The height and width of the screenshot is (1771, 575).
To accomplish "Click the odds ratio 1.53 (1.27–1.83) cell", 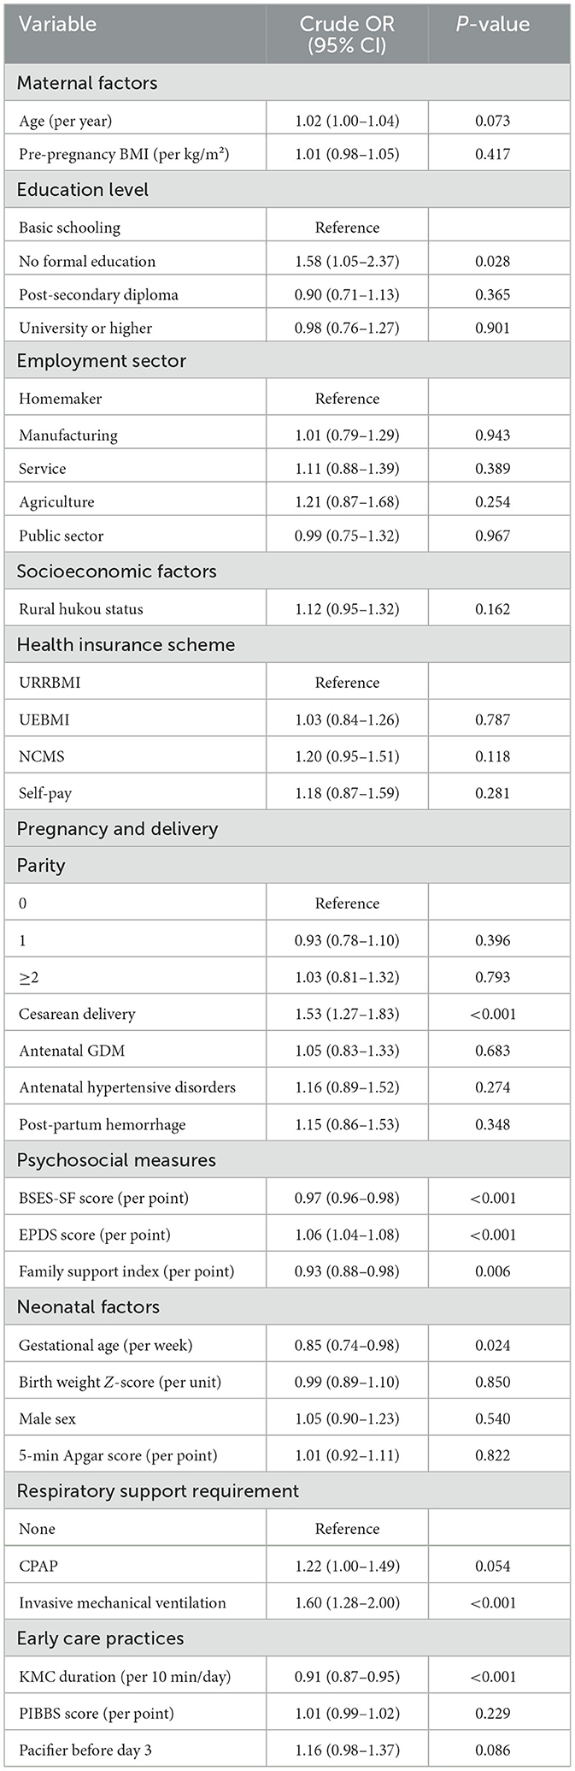I will click(347, 1014).
